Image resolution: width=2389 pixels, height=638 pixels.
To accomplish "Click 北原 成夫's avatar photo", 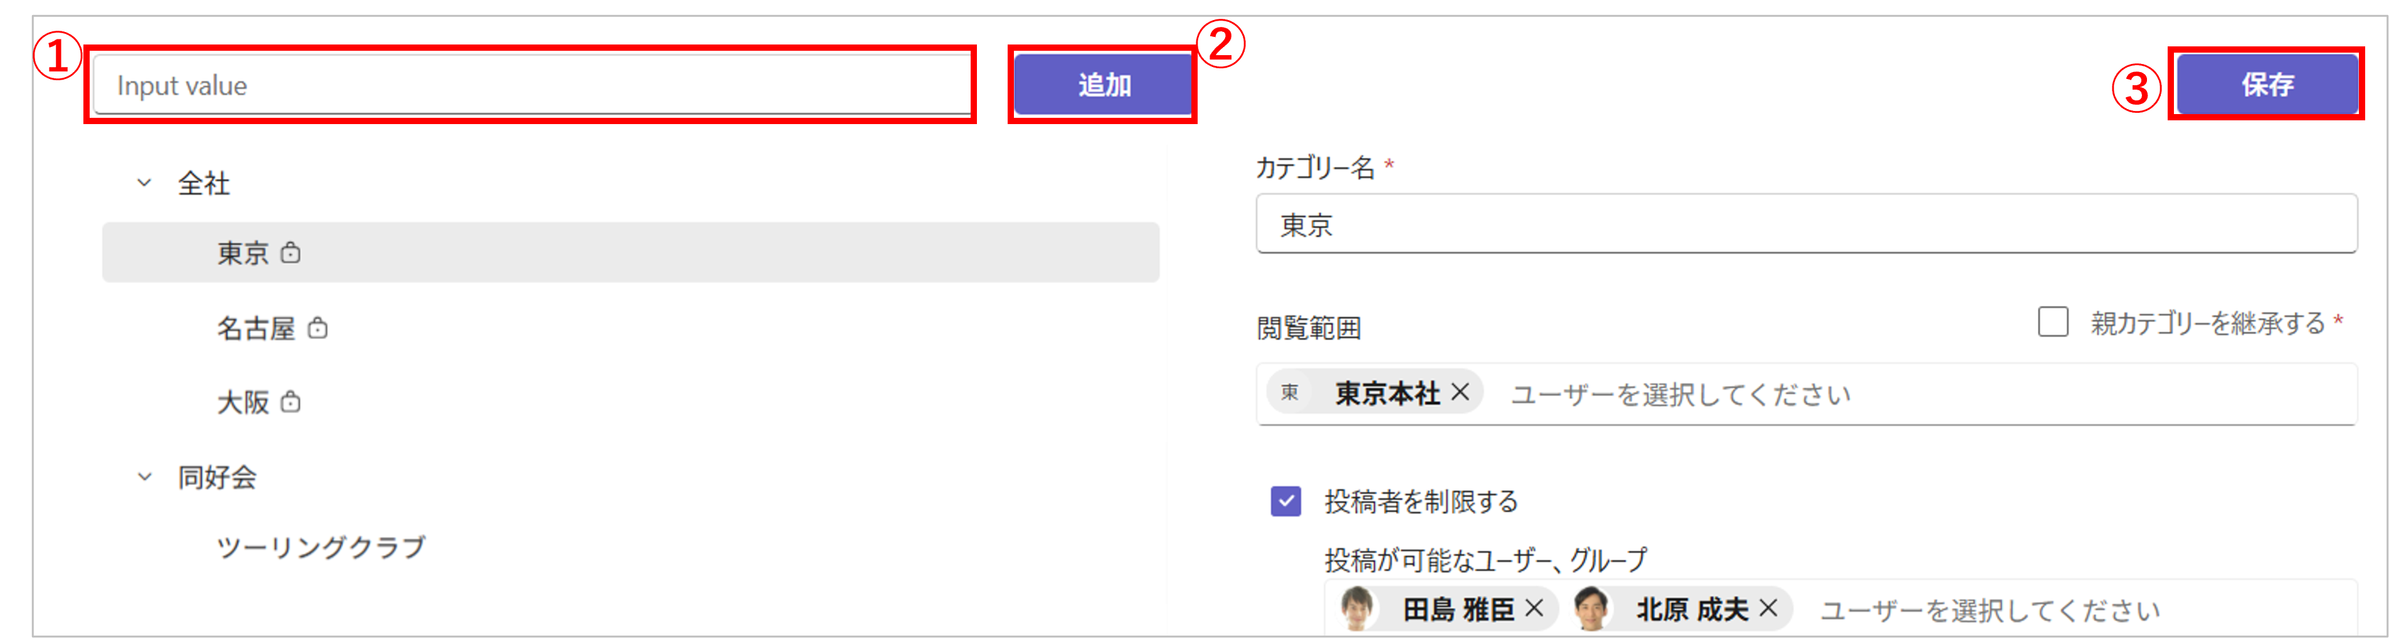I will pyautogui.click(x=1593, y=609).
